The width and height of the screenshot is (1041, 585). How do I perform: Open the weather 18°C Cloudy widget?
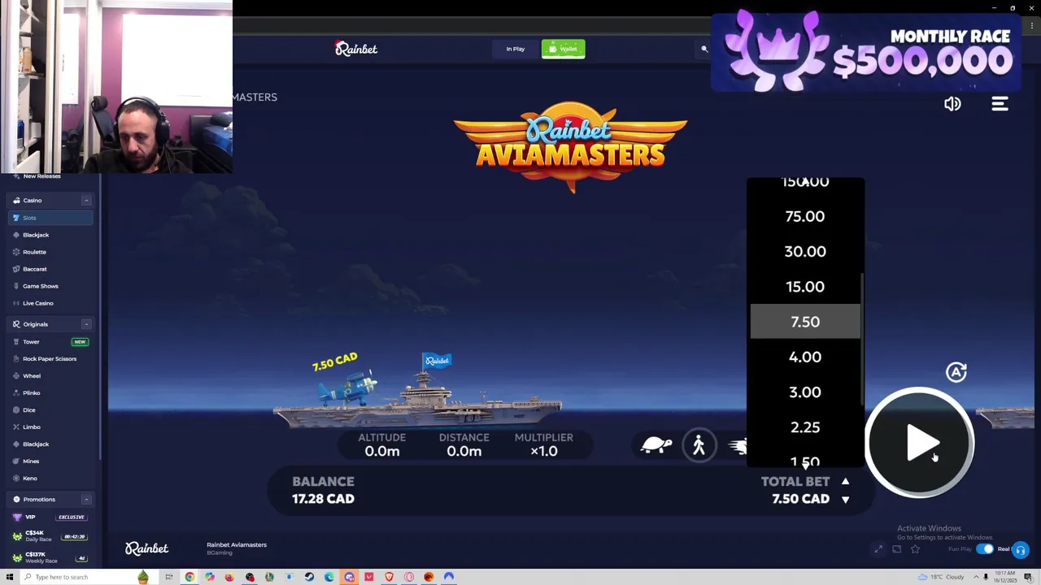click(x=943, y=577)
